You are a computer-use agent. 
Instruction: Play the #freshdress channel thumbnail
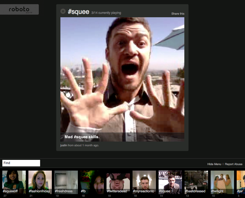(66, 182)
